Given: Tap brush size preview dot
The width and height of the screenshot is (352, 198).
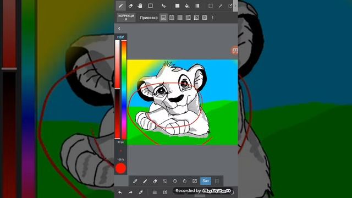Looking at the screenshot, I should tap(120, 151).
